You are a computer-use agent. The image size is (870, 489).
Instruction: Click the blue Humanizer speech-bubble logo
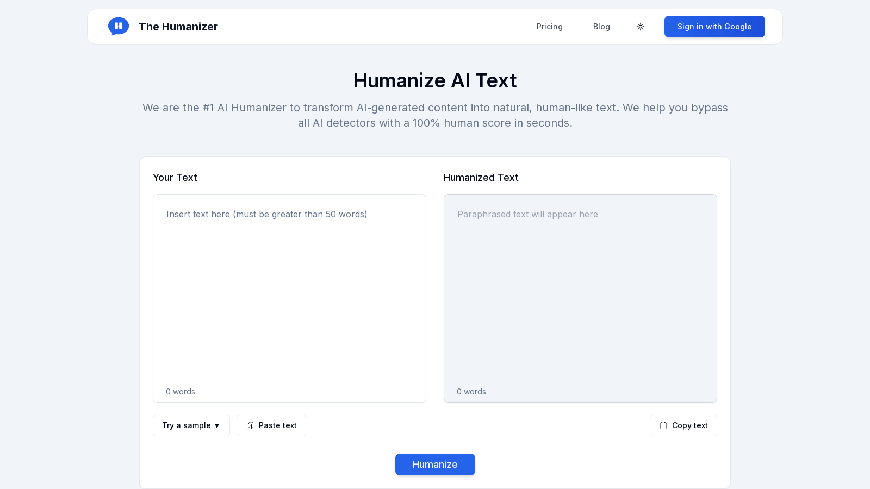pyautogui.click(x=119, y=26)
